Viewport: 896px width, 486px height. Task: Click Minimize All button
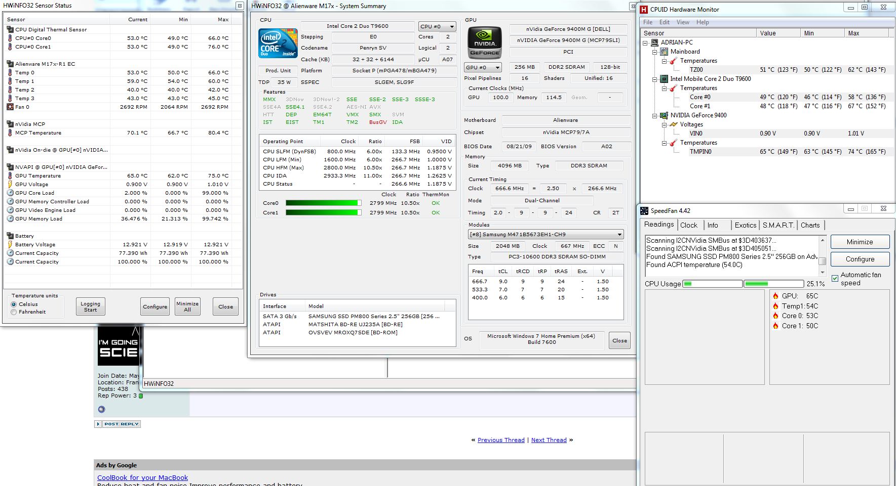[x=187, y=306]
